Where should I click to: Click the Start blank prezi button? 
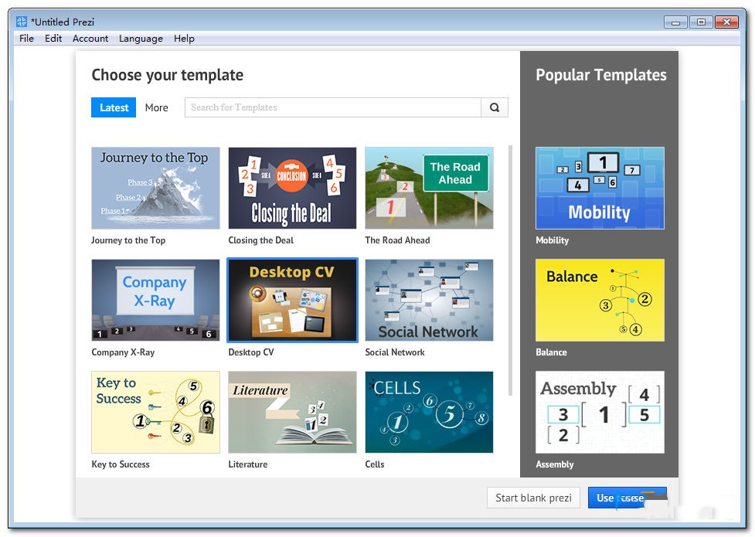tap(533, 498)
